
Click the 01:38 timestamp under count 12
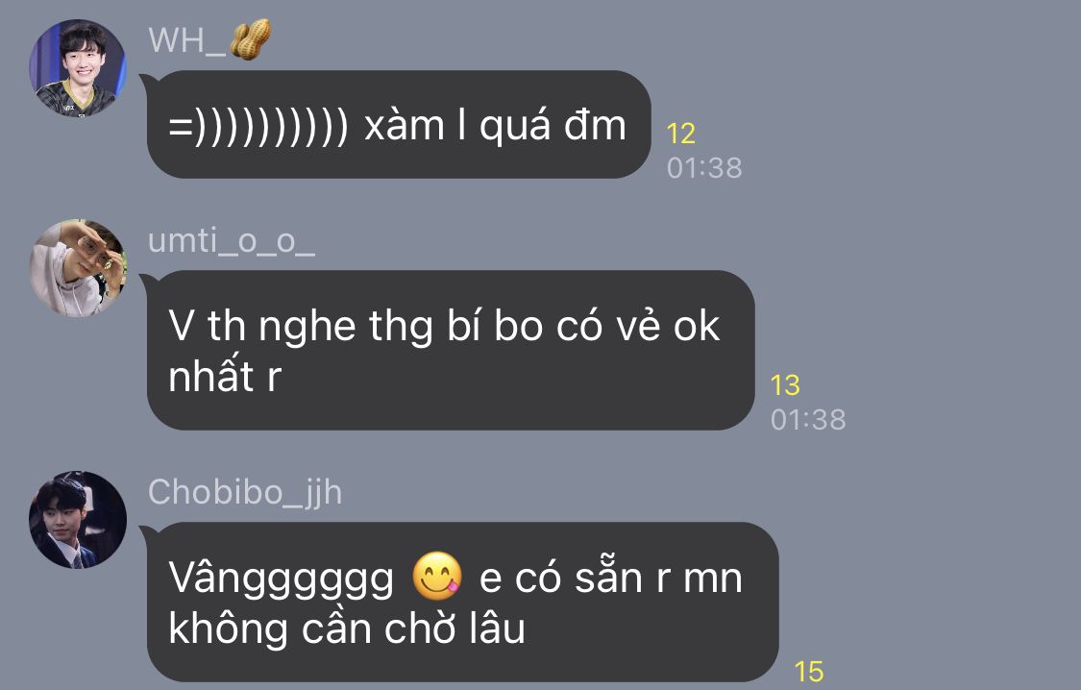tap(704, 167)
